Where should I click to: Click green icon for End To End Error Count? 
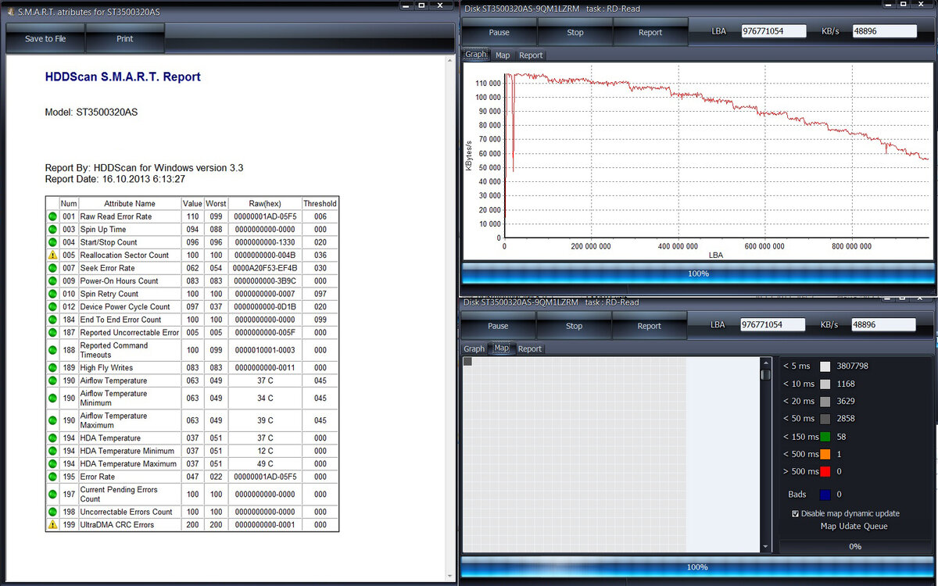point(52,320)
